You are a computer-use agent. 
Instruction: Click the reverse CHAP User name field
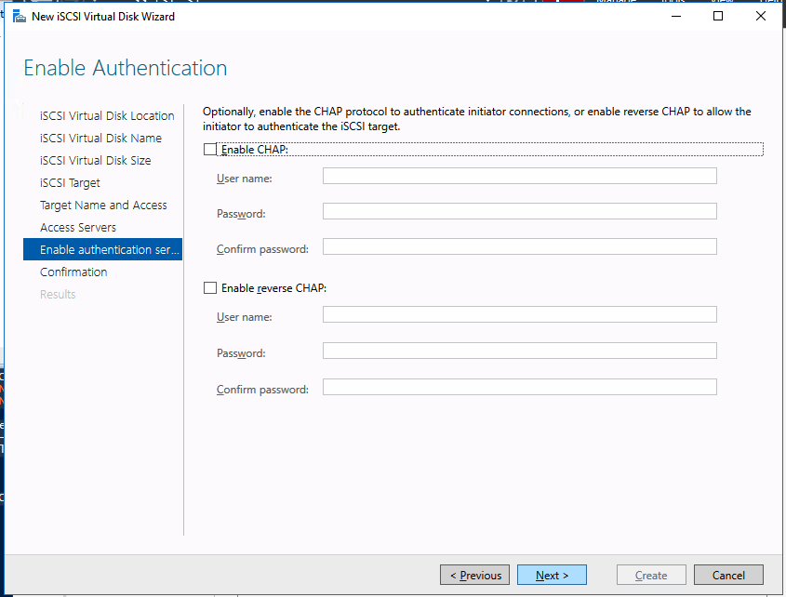click(519, 314)
